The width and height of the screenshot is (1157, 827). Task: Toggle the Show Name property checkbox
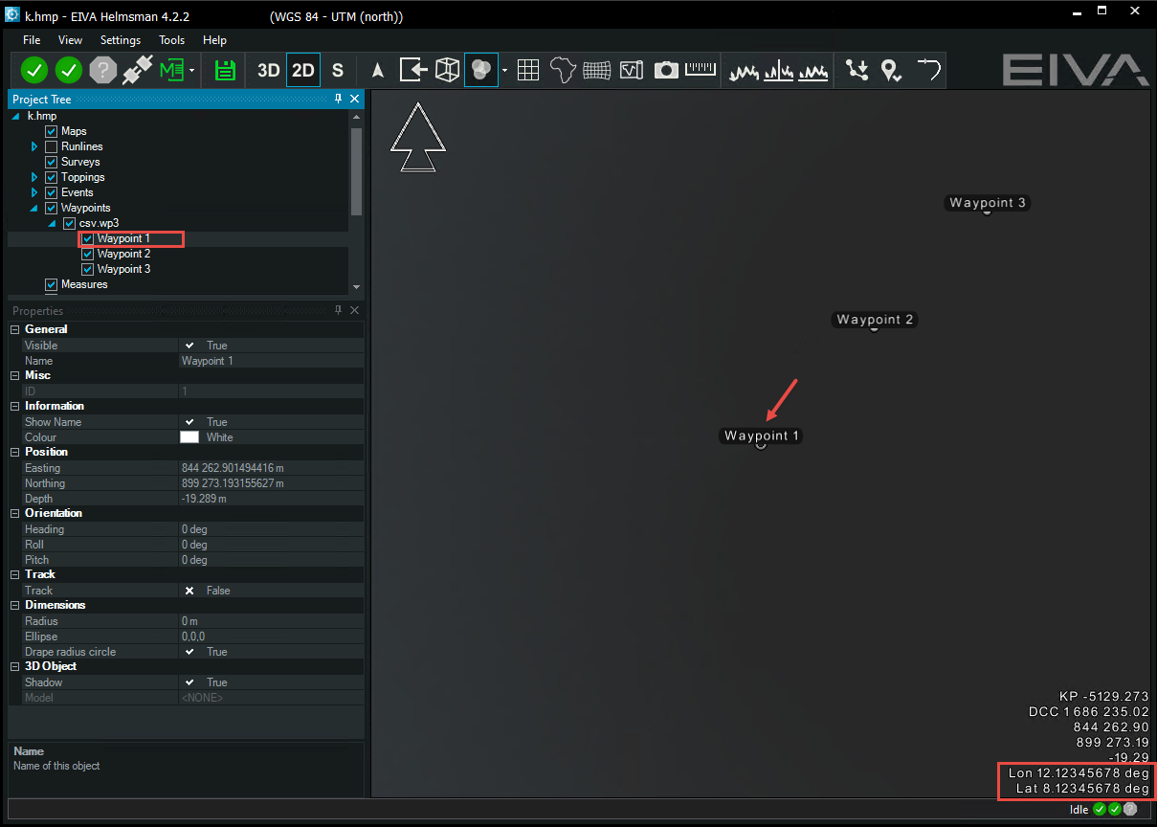(x=189, y=422)
